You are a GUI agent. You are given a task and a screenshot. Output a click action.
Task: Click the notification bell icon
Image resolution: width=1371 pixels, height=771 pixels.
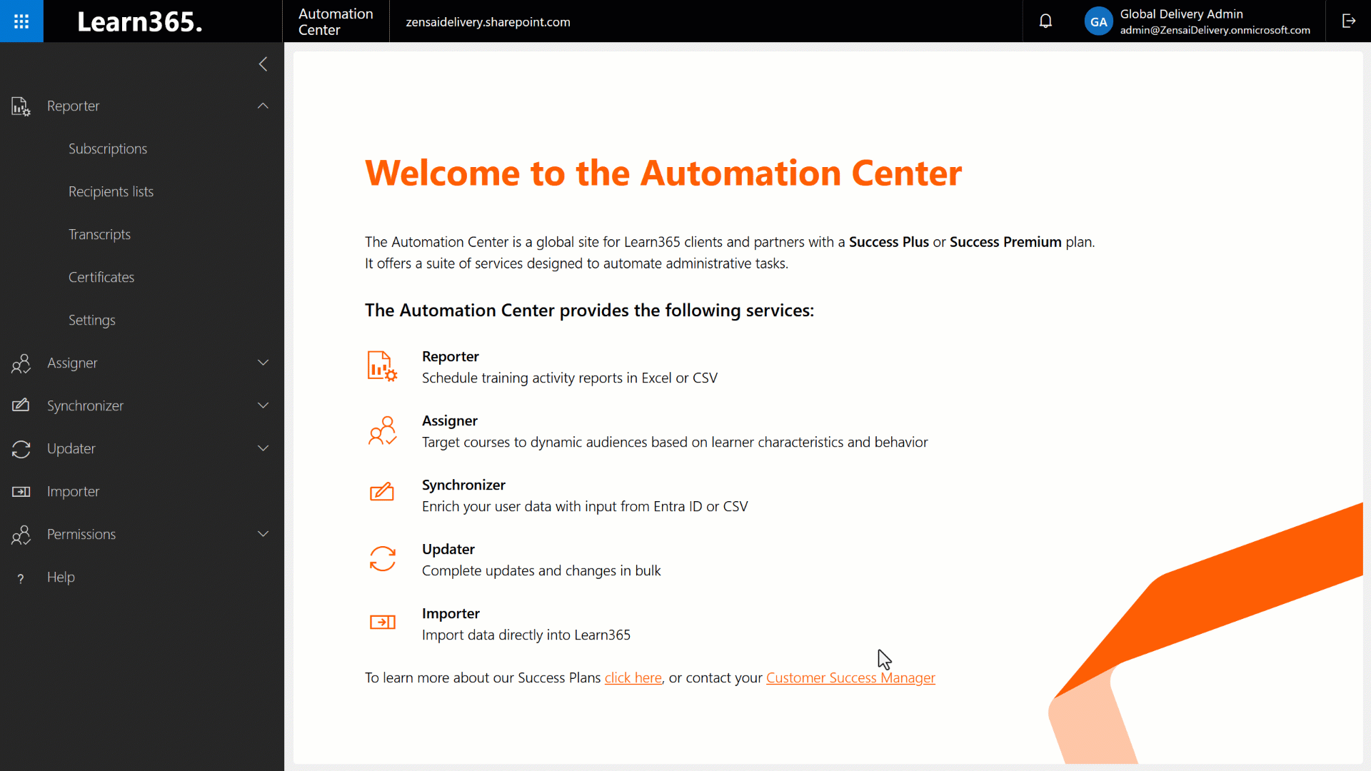1046,21
